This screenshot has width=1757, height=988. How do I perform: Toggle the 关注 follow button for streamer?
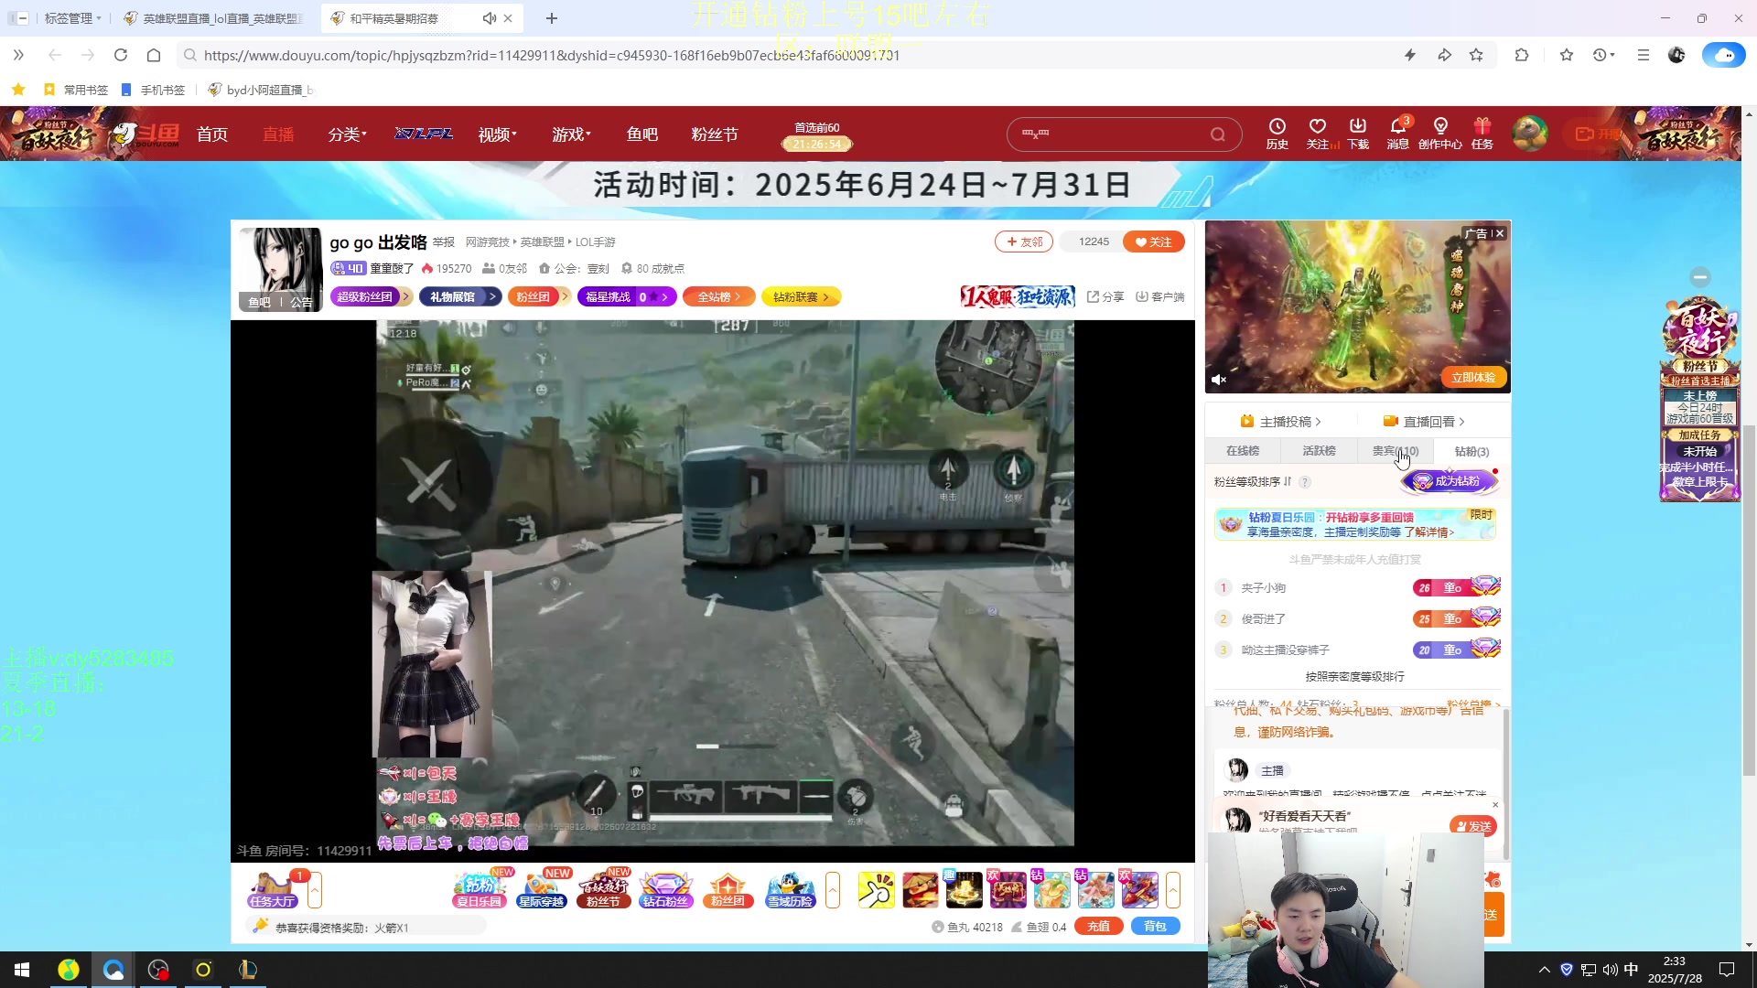point(1153,242)
